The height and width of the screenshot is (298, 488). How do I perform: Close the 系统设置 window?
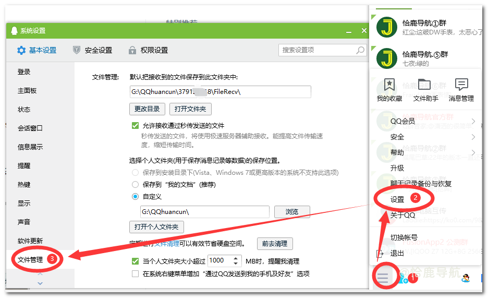pyautogui.click(x=364, y=30)
